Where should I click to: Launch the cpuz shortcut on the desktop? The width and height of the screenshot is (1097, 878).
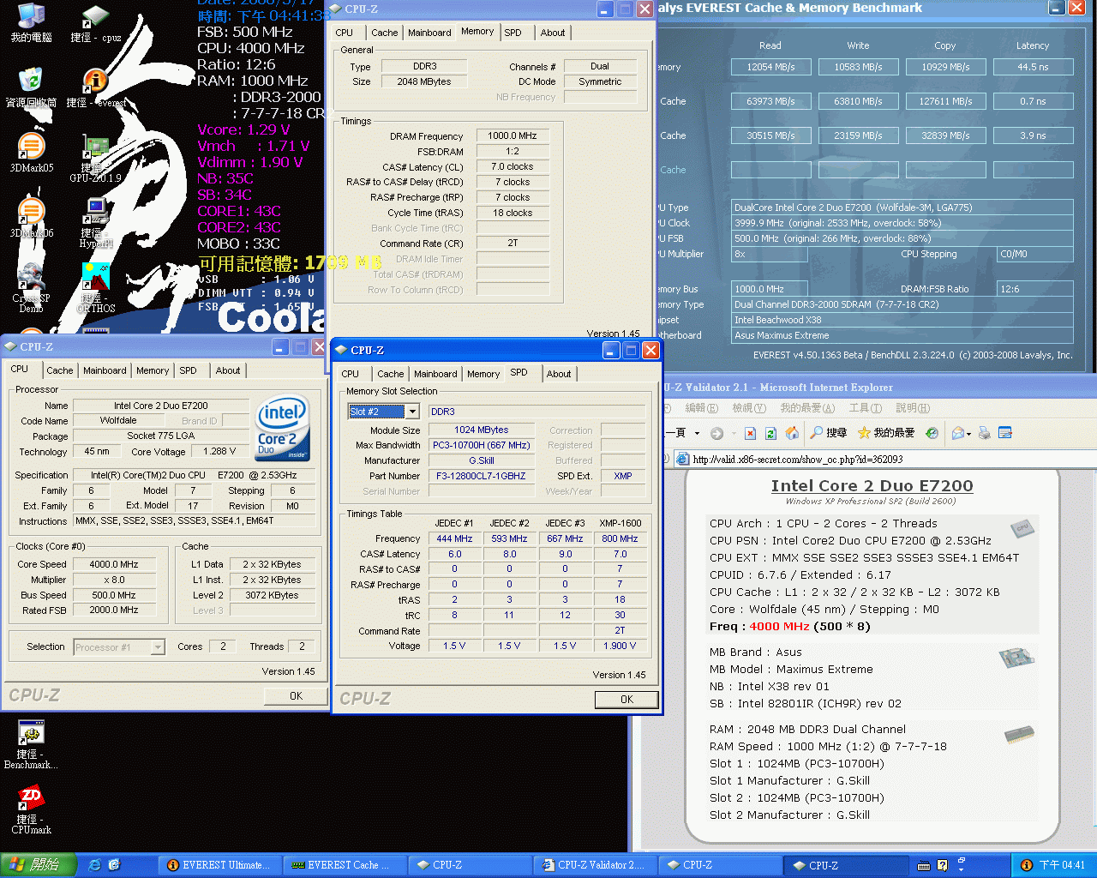pyautogui.click(x=95, y=23)
